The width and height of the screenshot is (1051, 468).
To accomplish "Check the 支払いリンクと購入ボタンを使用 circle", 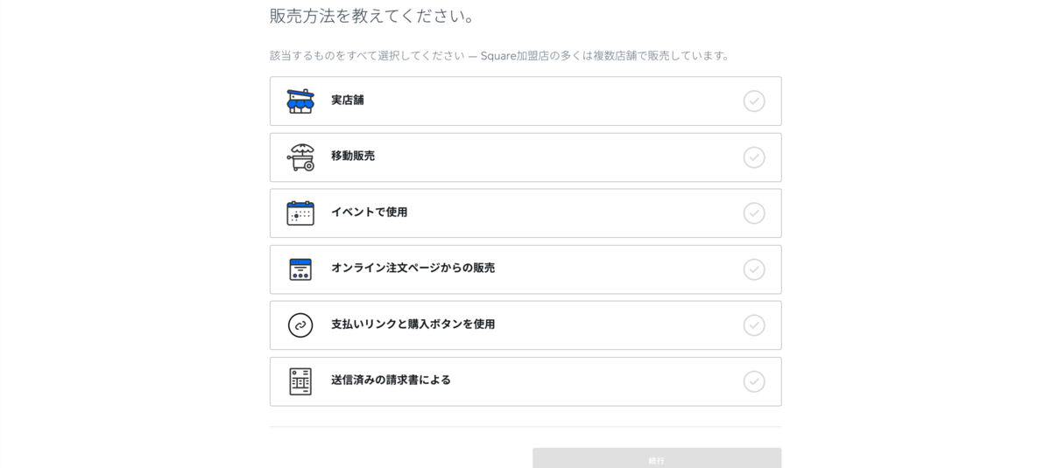I will click(754, 325).
